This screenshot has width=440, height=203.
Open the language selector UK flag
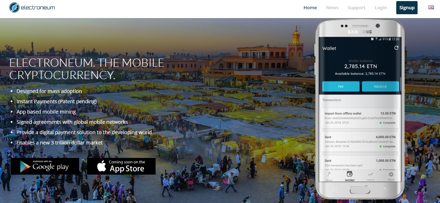(431, 7)
